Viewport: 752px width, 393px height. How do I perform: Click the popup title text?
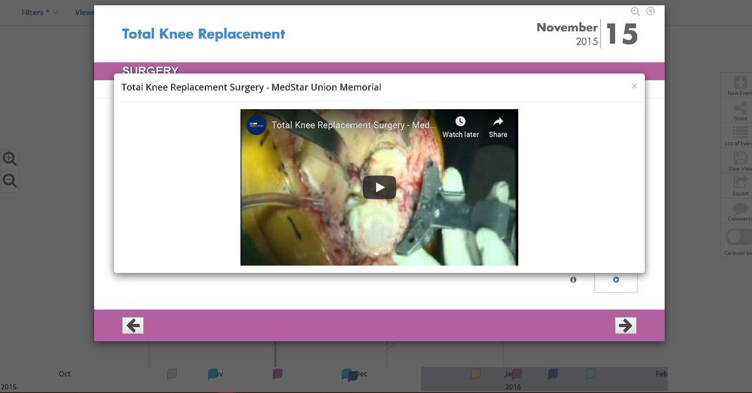(x=251, y=87)
